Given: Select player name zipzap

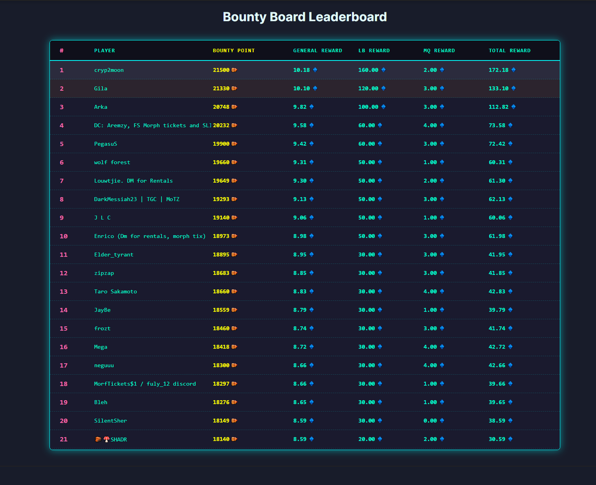Looking at the screenshot, I should [x=104, y=273].
